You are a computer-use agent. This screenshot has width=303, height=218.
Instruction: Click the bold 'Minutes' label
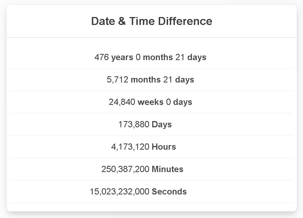pos(168,169)
